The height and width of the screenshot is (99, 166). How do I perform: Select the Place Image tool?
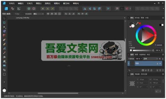tap(4, 66)
